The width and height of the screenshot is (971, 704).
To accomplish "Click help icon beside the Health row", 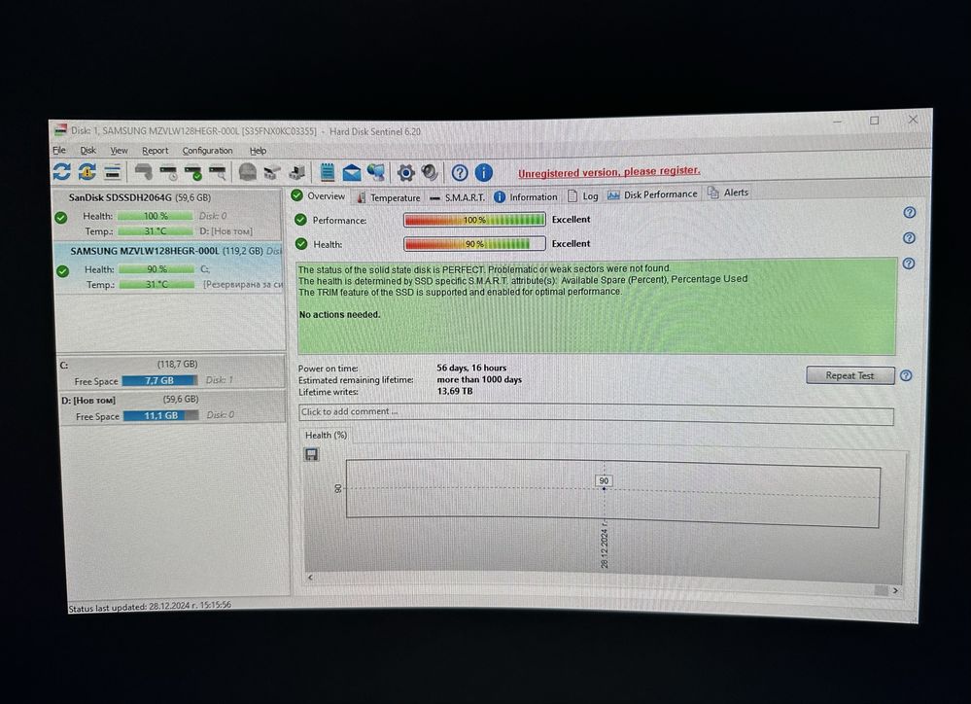I will point(909,238).
